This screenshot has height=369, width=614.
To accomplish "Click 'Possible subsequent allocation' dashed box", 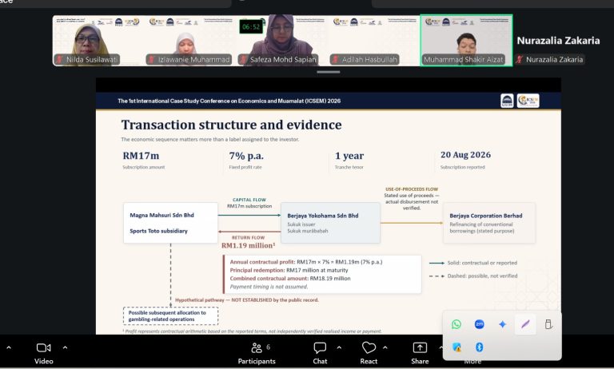I will pyautogui.click(x=171, y=316).
